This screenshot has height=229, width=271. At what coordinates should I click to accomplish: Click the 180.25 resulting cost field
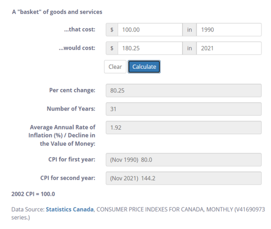point(150,48)
